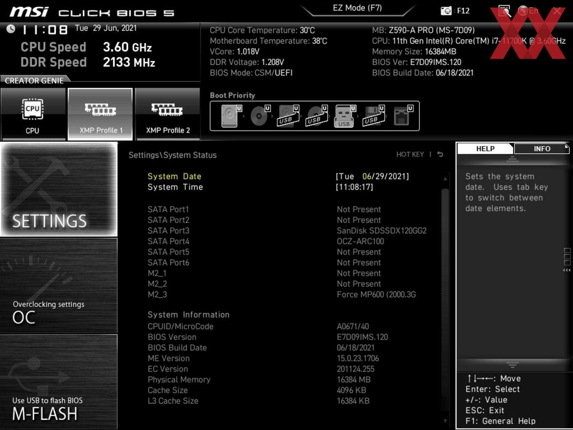Select SATA Port2 entry
This screenshot has width=573, height=430.
point(168,220)
